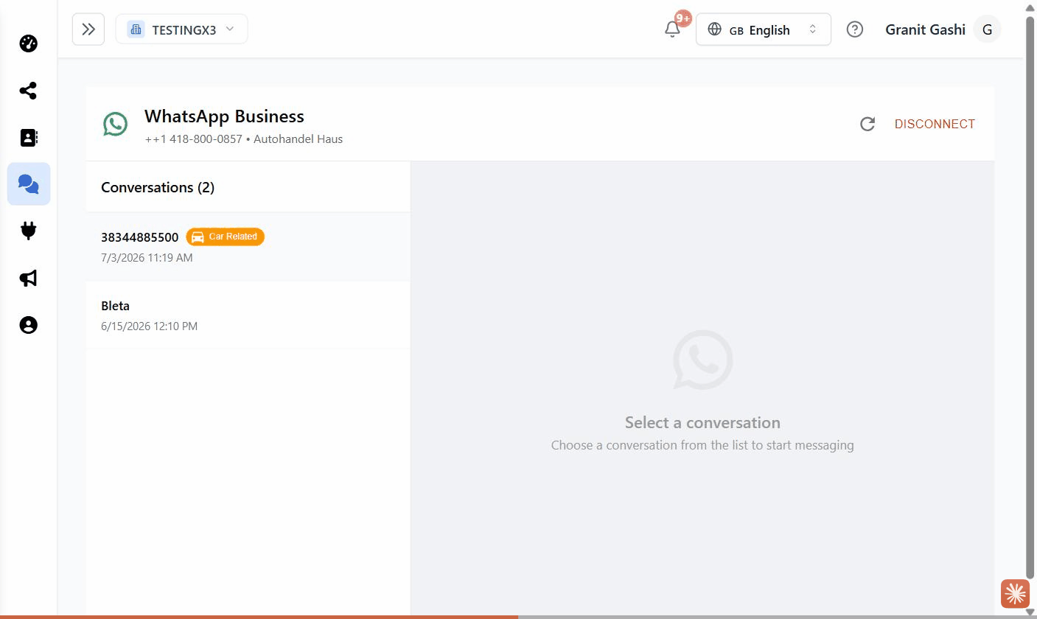Open the Bleta conversation
The height and width of the screenshot is (619, 1037).
pyautogui.click(x=248, y=315)
